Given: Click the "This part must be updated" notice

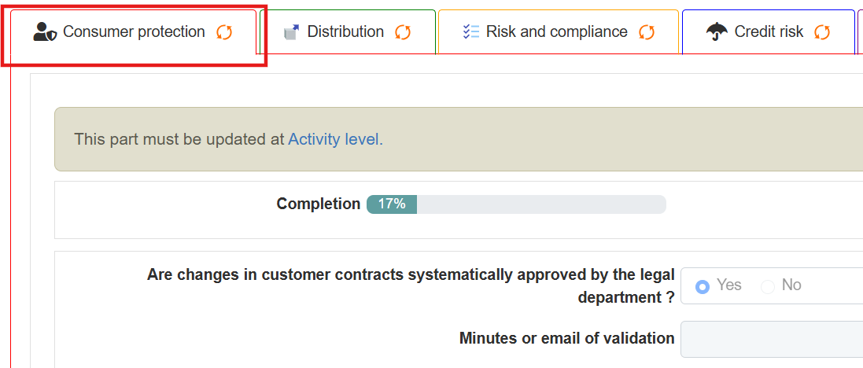Looking at the screenshot, I should click(179, 140).
